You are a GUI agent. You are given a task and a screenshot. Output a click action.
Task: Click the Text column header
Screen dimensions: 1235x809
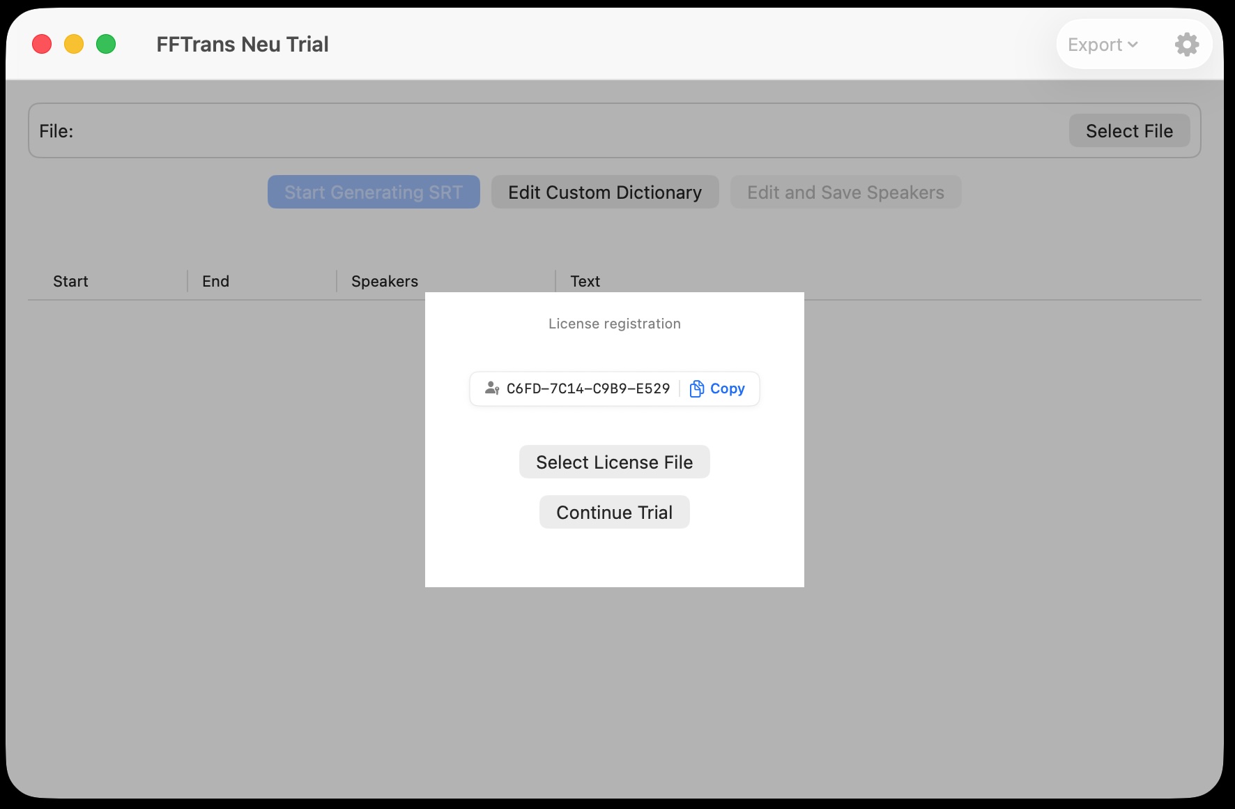585,281
